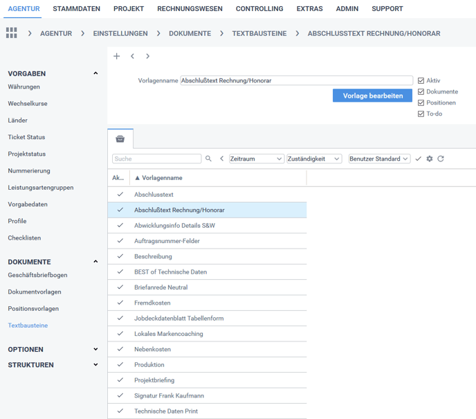476x419 pixels.
Task: Open the Zuständigkeit dropdown
Action: 314,159
